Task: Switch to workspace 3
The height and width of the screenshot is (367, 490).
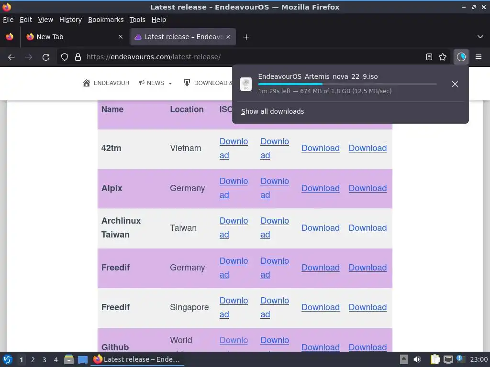Action: [x=45, y=360]
